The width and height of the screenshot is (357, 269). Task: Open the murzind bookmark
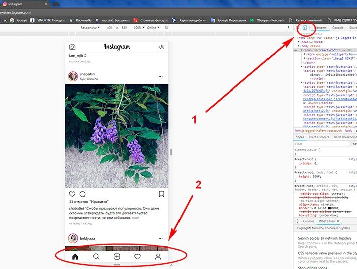click(113, 20)
